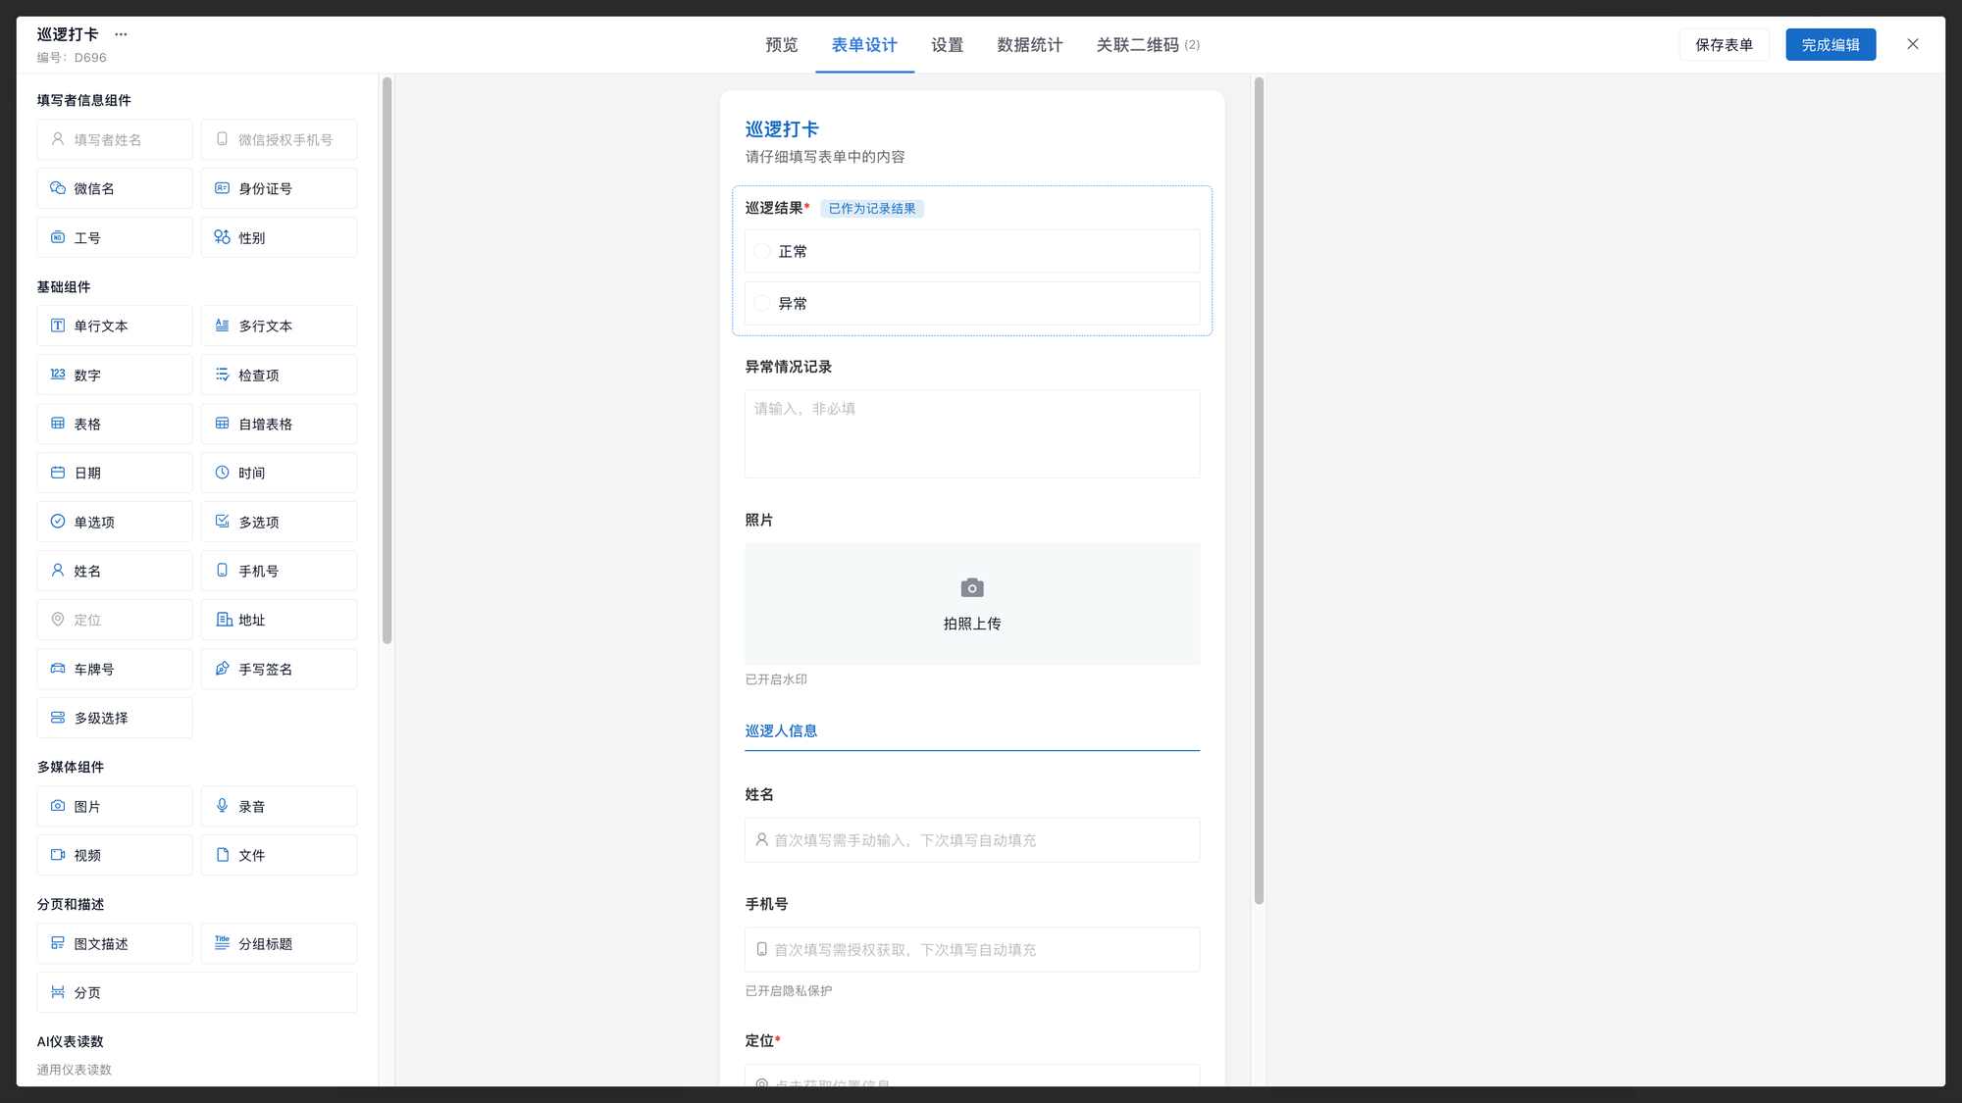Add the 多级选择 component
Image resolution: width=1962 pixels, height=1103 pixels.
[115, 718]
